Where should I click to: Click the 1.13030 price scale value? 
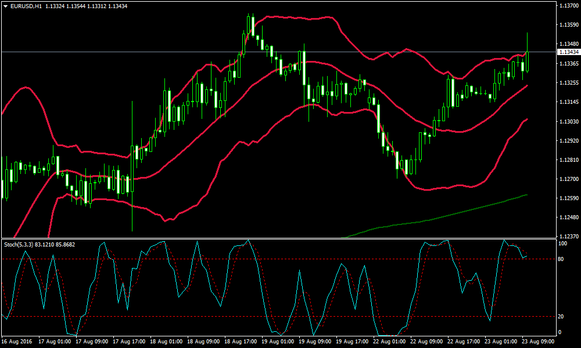coord(568,122)
